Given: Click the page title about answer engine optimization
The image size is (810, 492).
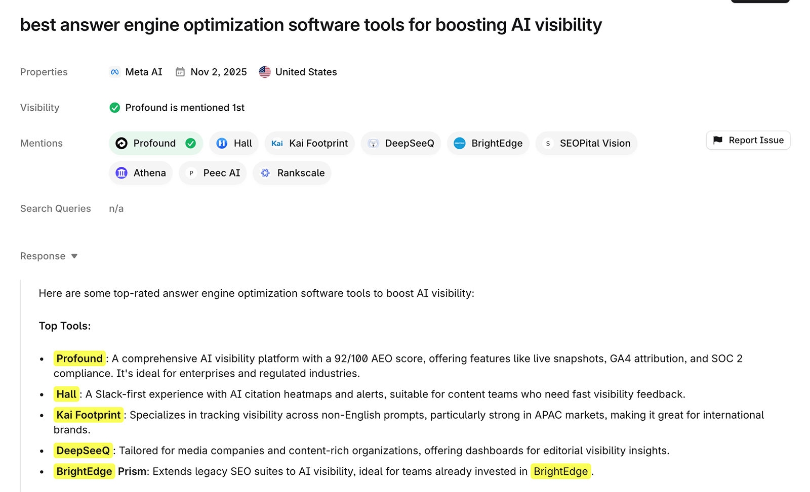Looking at the screenshot, I should 311,24.
